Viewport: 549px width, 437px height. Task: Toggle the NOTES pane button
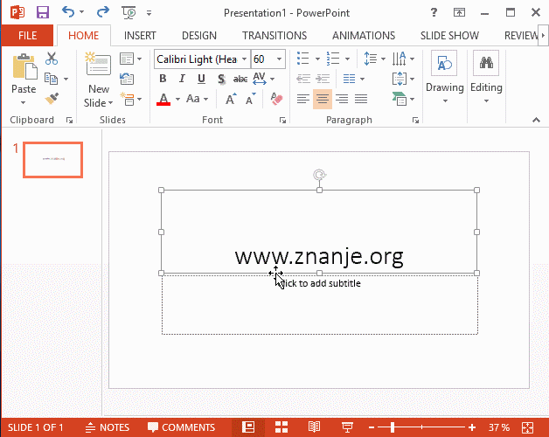pos(107,427)
